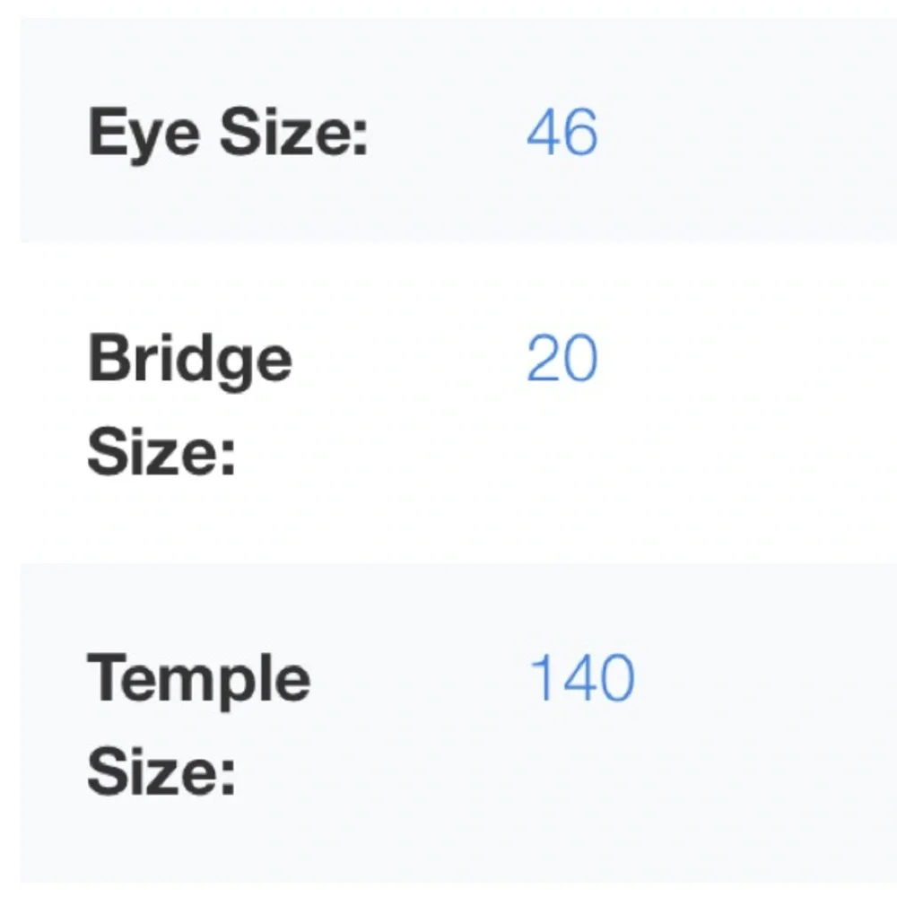897x897 pixels.
Task: Click the word Bridge in second row
Action: 190,361
